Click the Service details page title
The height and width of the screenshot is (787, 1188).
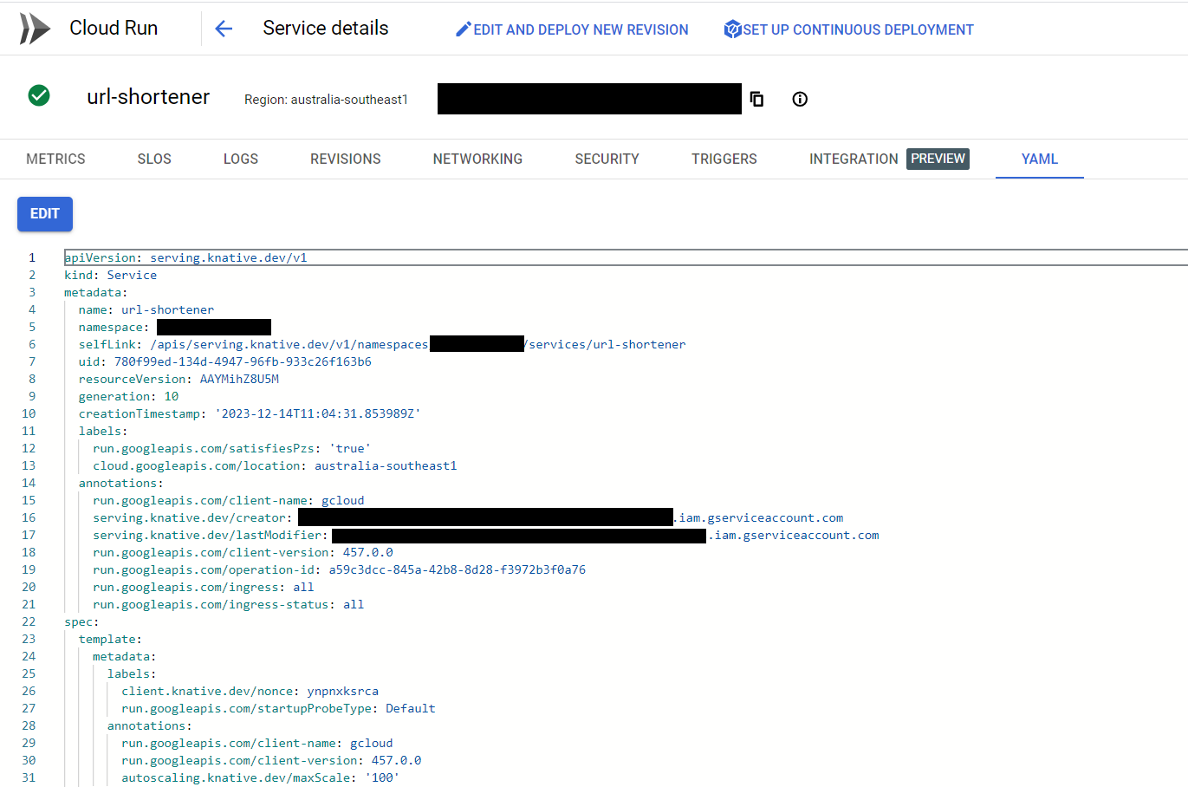pyautogui.click(x=326, y=28)
